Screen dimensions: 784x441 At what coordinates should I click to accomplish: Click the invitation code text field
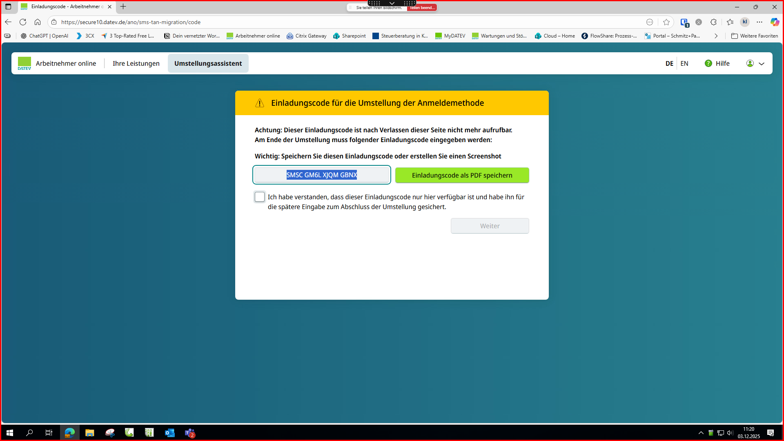(x=322, y=175)
